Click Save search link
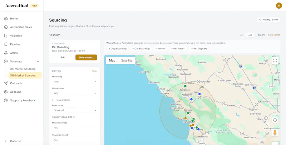The width and height of the screenshot is (286, 145). coord(274,35)
